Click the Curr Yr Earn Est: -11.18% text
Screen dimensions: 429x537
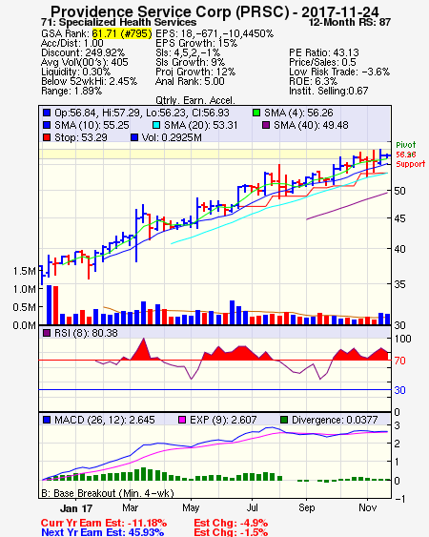coord(104,523)
